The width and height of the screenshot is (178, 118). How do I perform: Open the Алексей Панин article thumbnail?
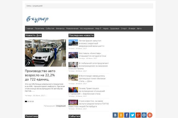tap(73, 65)
